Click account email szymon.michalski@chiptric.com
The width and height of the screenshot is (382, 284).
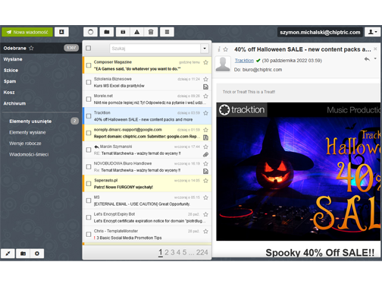click(x=320, y=32)
